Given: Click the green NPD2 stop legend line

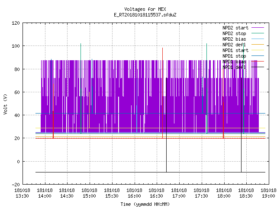Looking at the screenshot, I should tap(258, 33).
